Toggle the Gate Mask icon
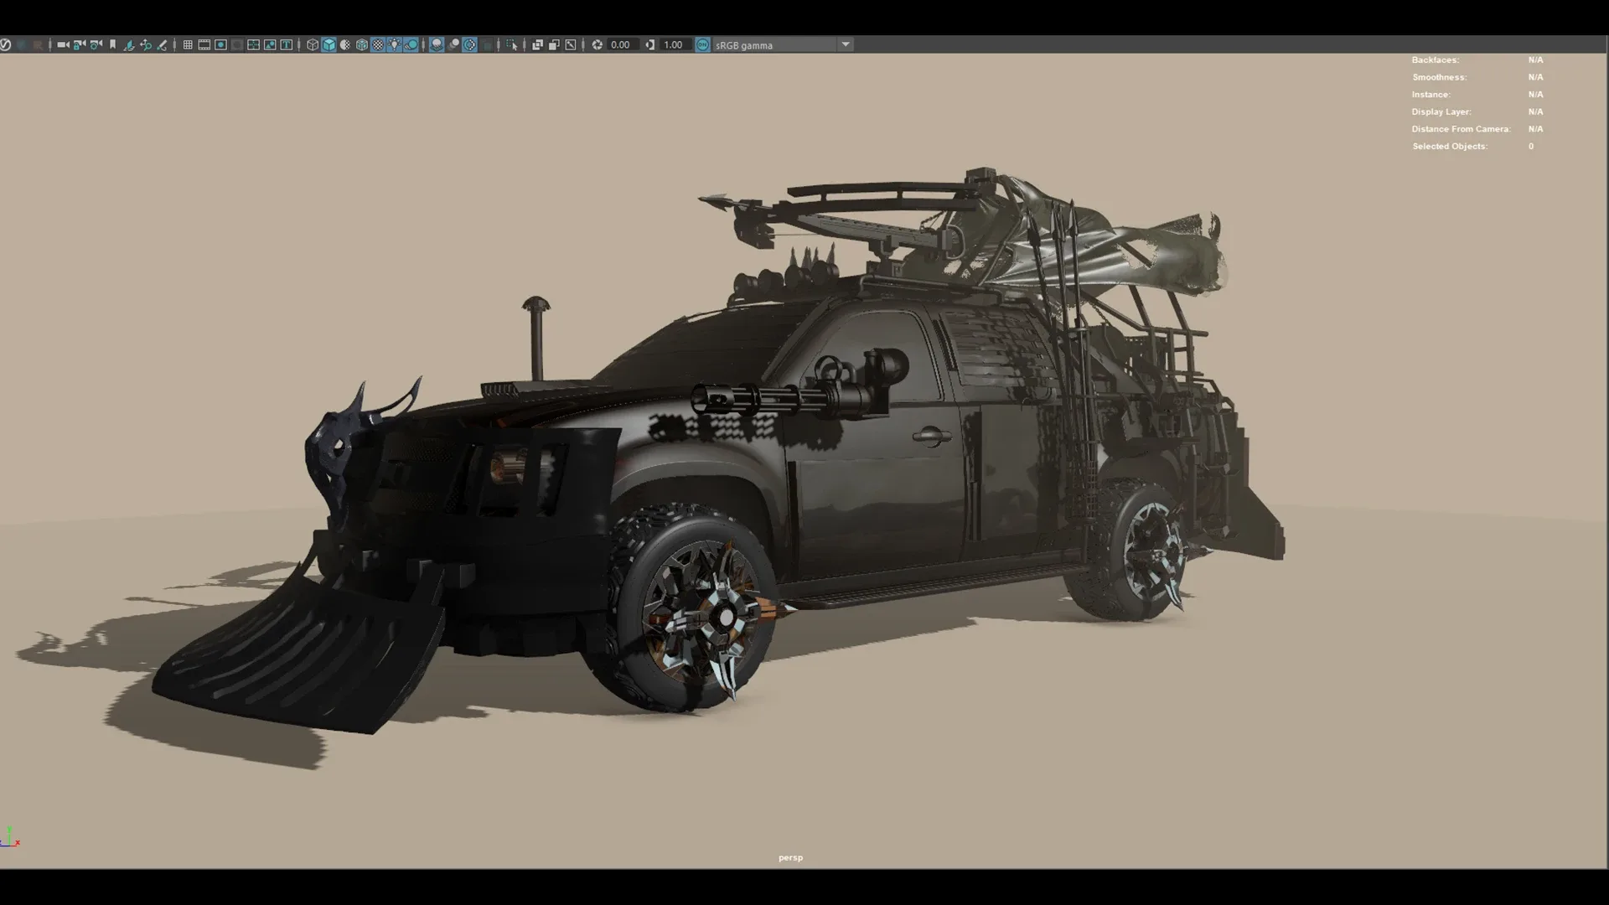 (237, 44)
